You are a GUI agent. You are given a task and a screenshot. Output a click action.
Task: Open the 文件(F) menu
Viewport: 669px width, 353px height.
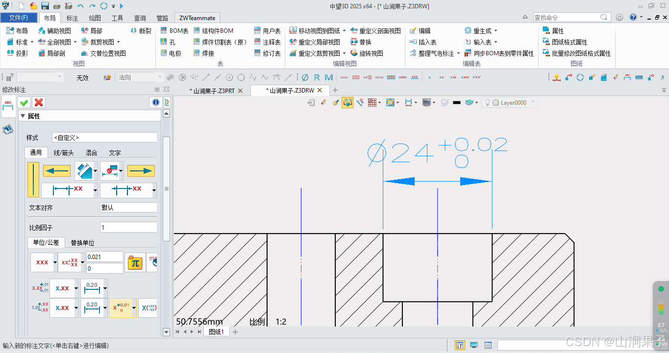click(19, 18)
